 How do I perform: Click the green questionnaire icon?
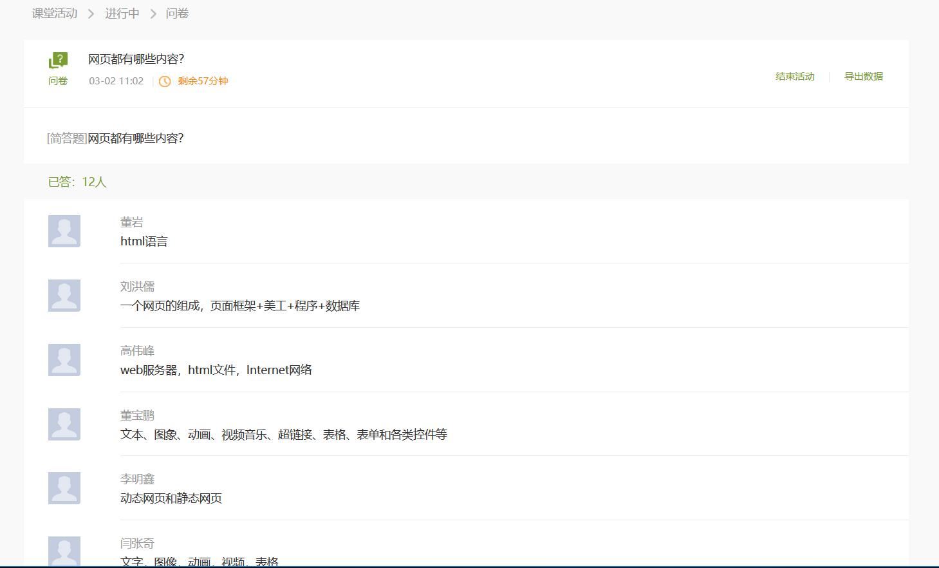pos(58,61)
